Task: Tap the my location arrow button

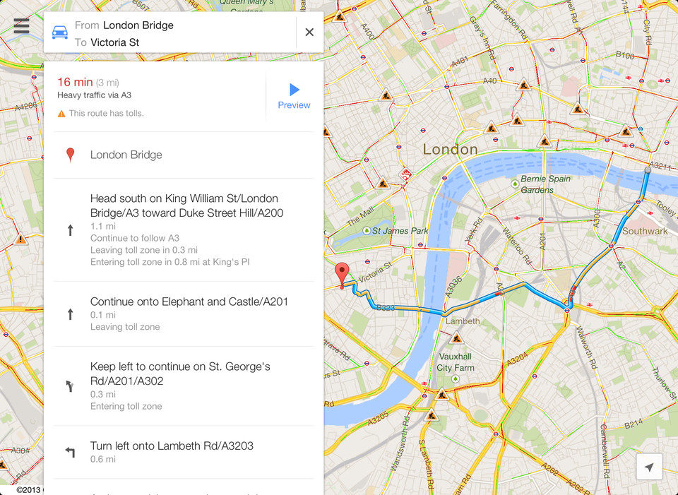Action: pos(650,467)
